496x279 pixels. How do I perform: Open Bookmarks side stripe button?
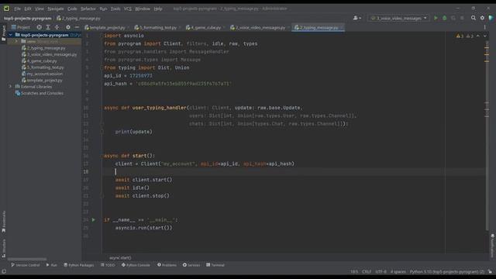pyautogui.click(x=3, y=222)
